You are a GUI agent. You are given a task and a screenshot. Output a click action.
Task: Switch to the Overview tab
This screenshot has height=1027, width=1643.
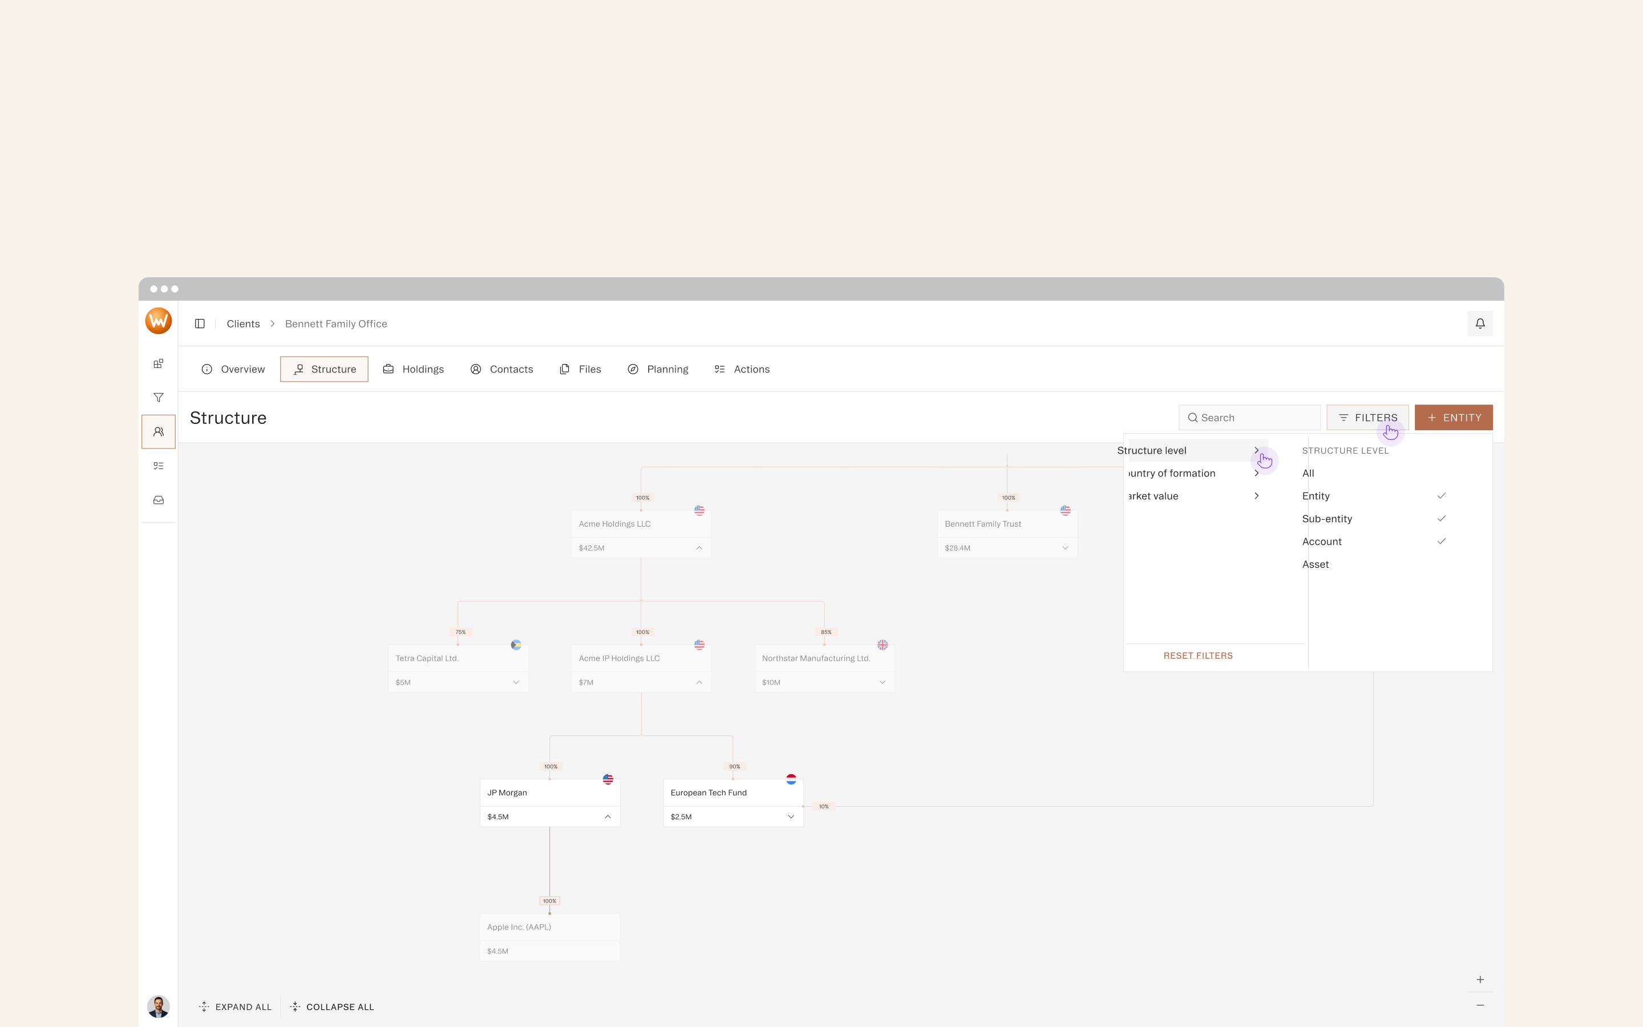click(233, 369)
